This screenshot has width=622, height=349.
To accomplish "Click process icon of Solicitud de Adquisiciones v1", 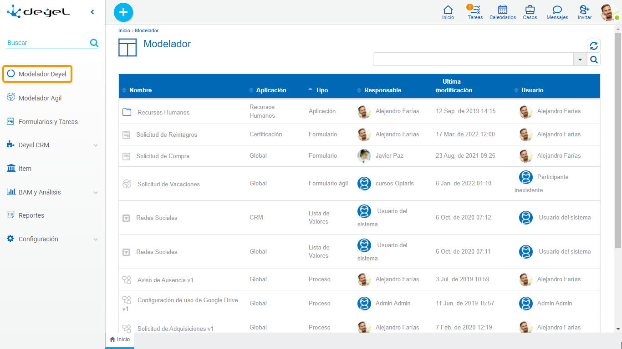I will click(127, 328).
